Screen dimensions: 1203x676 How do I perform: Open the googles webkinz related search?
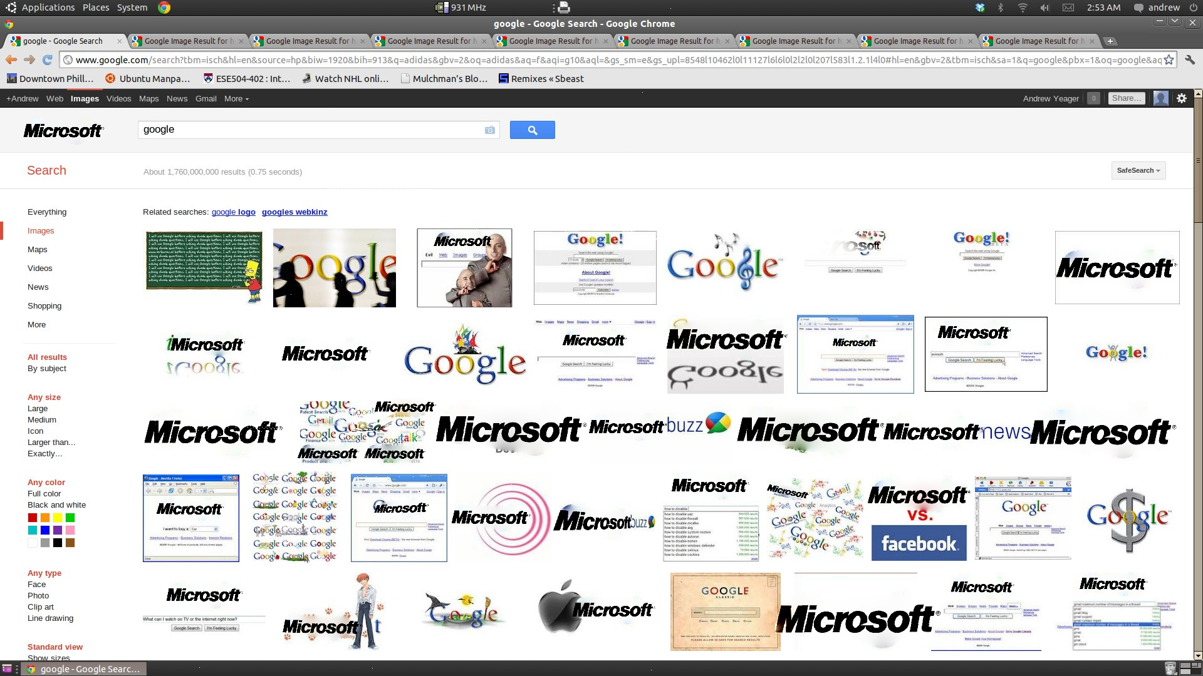[294, 212]
